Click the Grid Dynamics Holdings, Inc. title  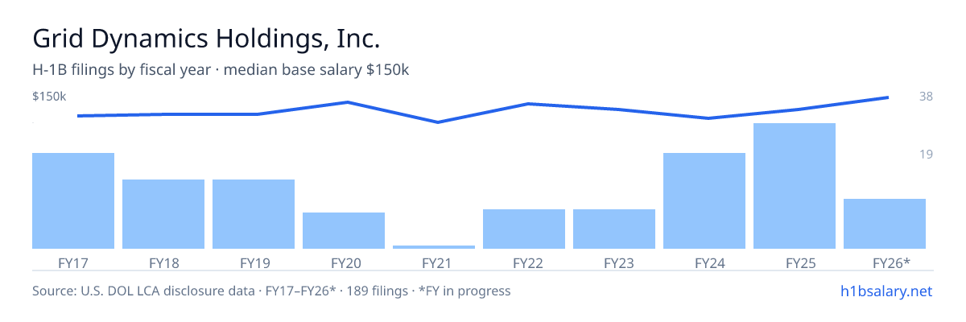click(x=205, y=38)
